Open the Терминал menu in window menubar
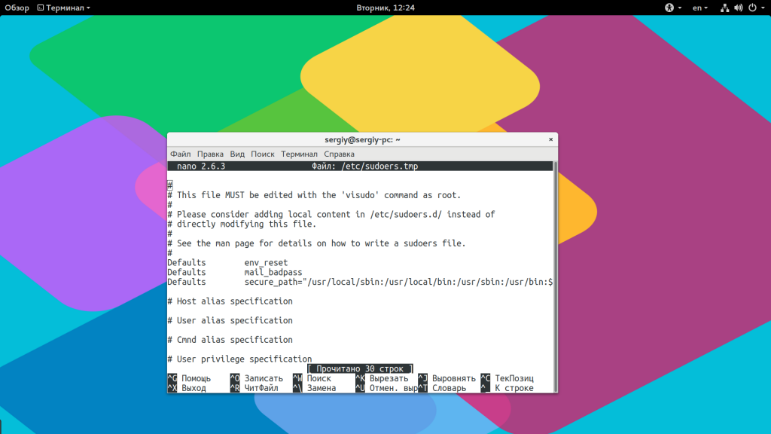The height and width of the screenshot is (434, 771). (299, 154)
